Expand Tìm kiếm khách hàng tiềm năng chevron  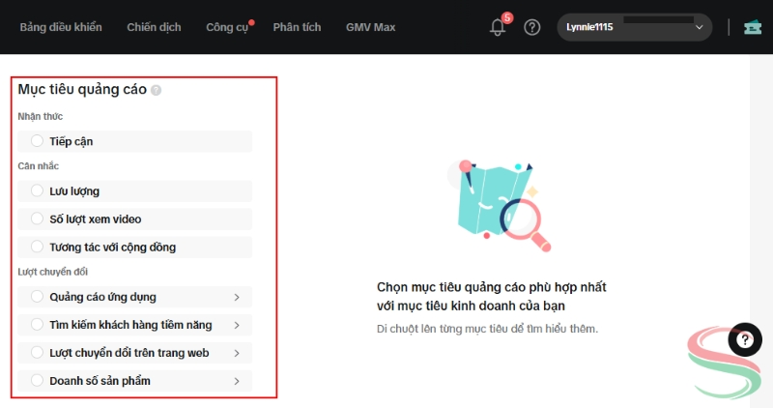[x=237, y=325]
